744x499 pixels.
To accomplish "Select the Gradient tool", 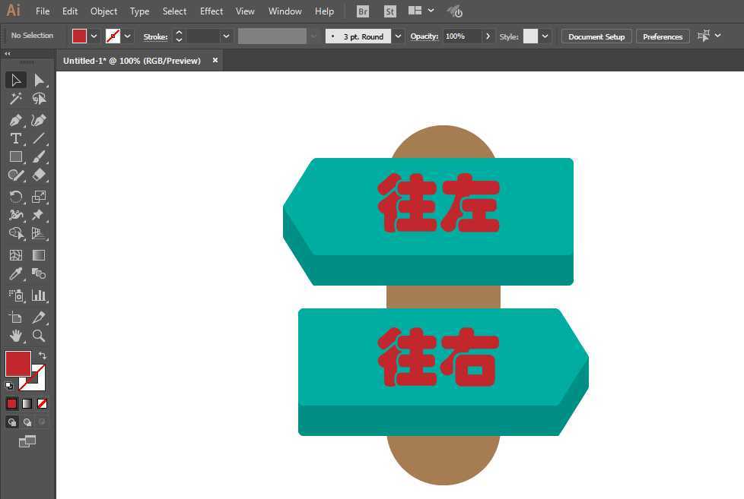I will (38, 254).
